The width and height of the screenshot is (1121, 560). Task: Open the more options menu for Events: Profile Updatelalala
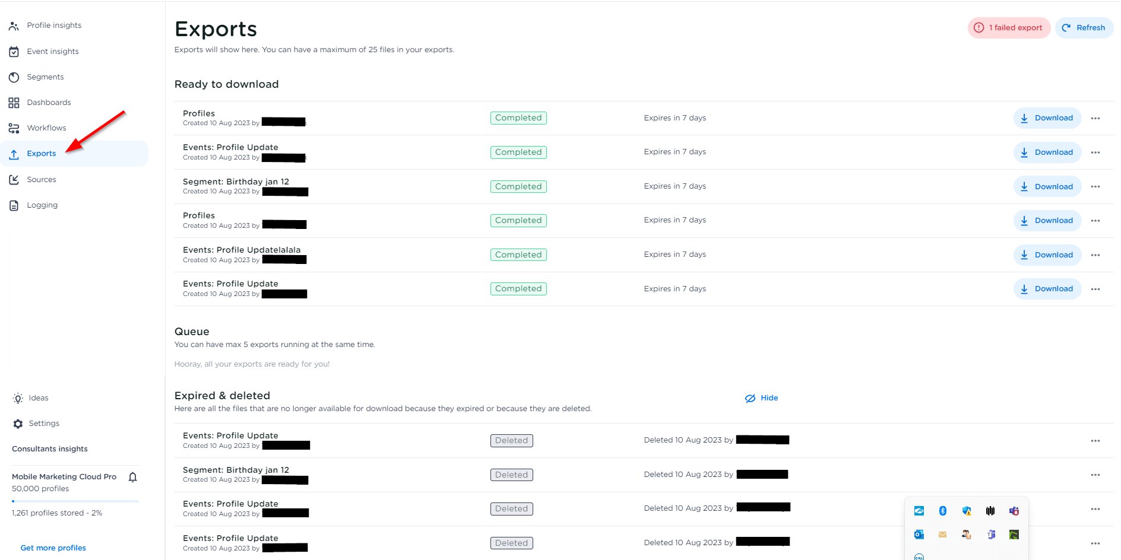1095,255
